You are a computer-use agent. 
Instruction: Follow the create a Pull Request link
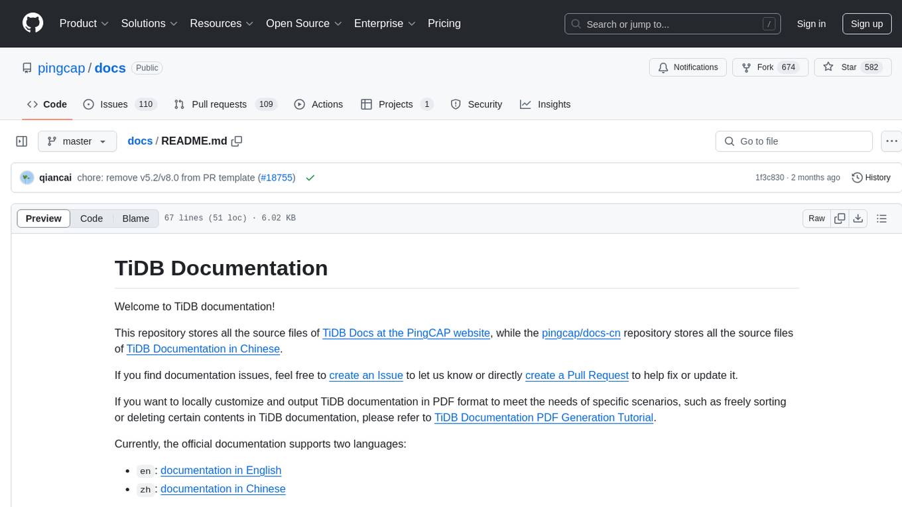577,375
